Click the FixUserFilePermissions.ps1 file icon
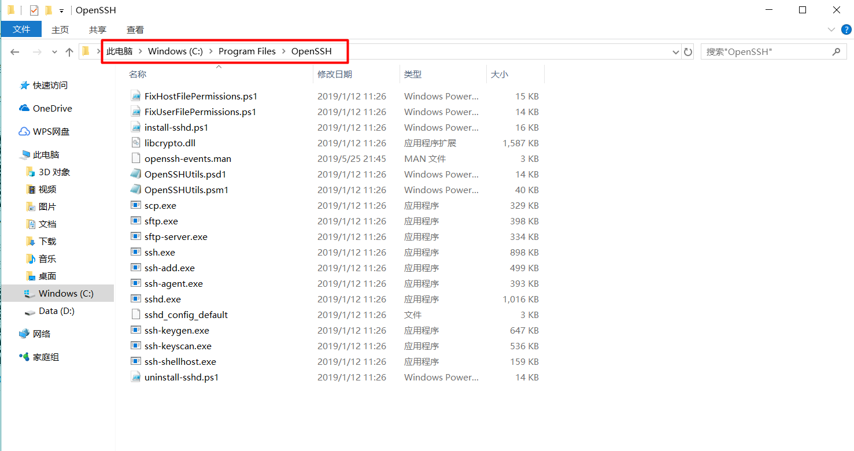This screenshot has width=854, height=451. point(136,112)
